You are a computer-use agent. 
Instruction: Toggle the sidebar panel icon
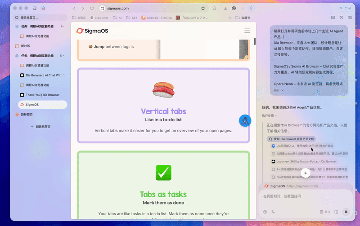tap(35, 8)
